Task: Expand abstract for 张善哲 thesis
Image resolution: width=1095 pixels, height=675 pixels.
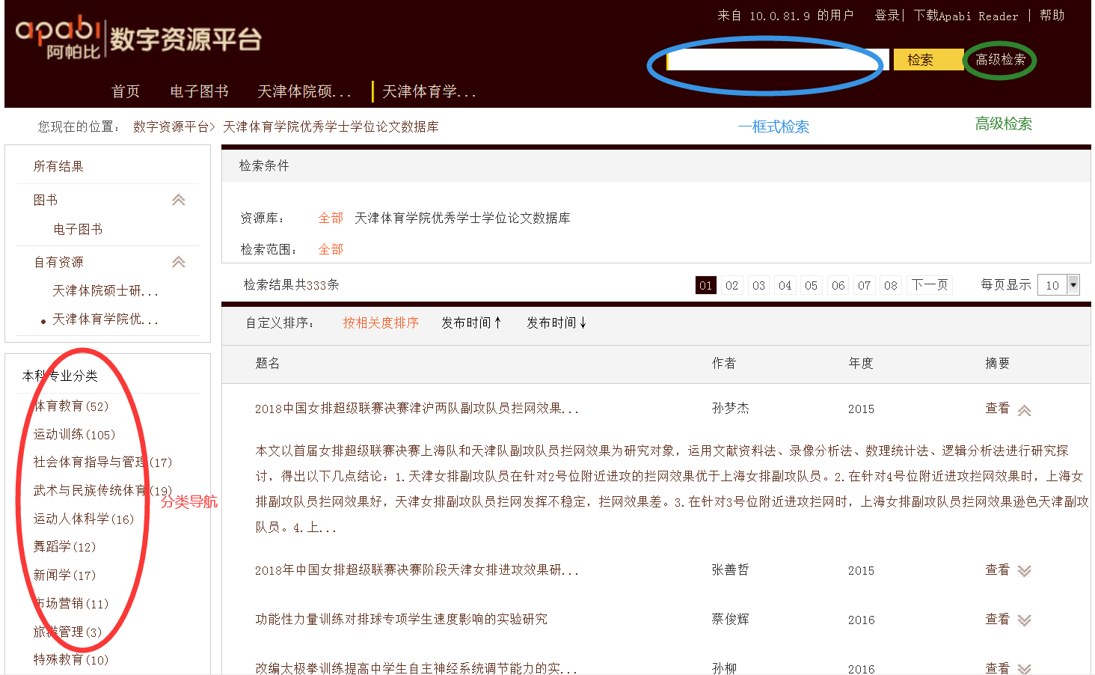Action: pyautogui.click(x=1024, y=571)
